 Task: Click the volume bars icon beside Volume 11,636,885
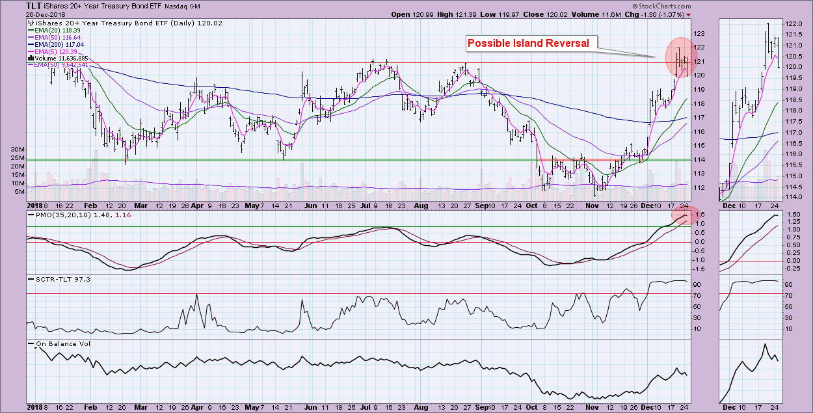pyautogui.click(x=29, y=59)
